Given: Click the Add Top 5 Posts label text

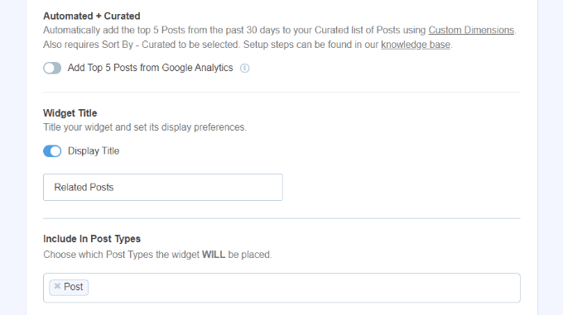Looking at the screenshot, I should (x=150, y=68).
